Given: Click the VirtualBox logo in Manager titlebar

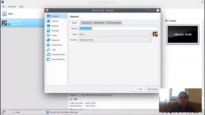Looking at the screenshot, I should click(3, 2).
